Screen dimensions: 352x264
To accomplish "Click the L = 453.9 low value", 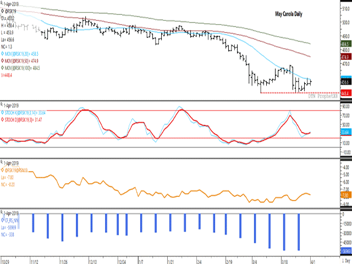I will coord(7,33).
